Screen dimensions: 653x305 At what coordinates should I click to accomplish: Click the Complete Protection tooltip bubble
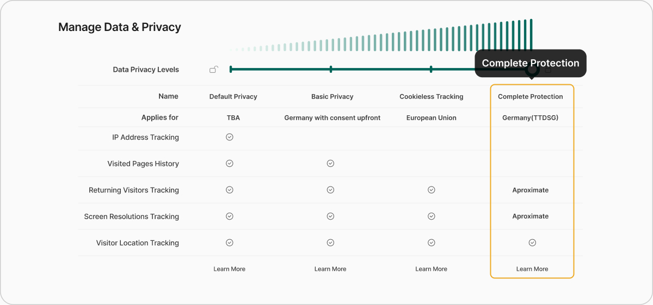point(531,63)
